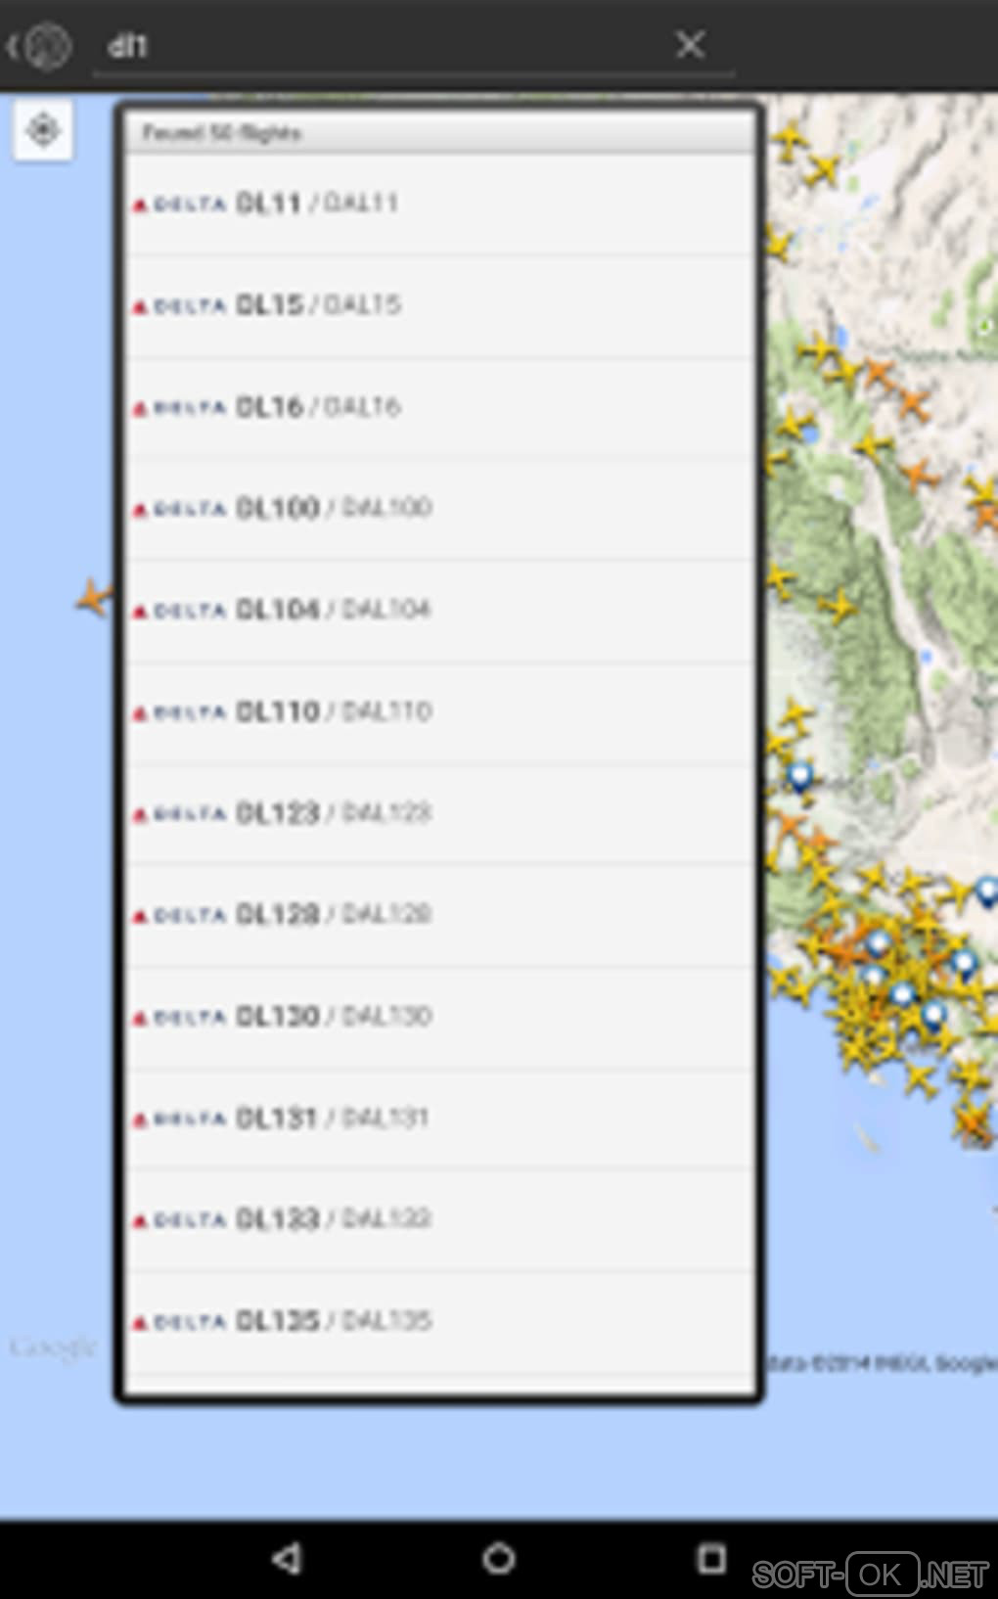The image size is (998, 1599).
Task: Open flight DL123 / DAL123
Action: click(x=439, y=814)
